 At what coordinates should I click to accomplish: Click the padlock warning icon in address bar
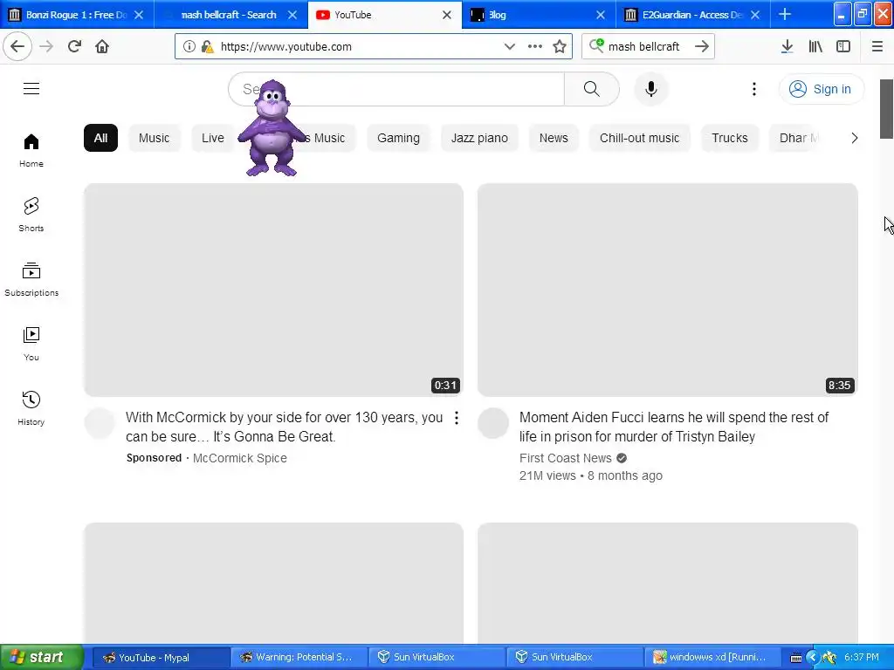pyautogui.click(x=208, y=47)
